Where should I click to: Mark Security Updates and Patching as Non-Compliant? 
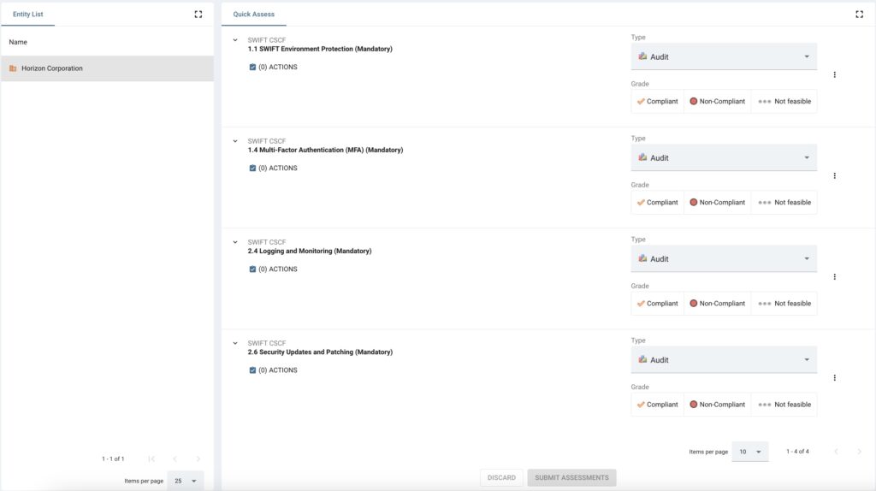(718, 405)
